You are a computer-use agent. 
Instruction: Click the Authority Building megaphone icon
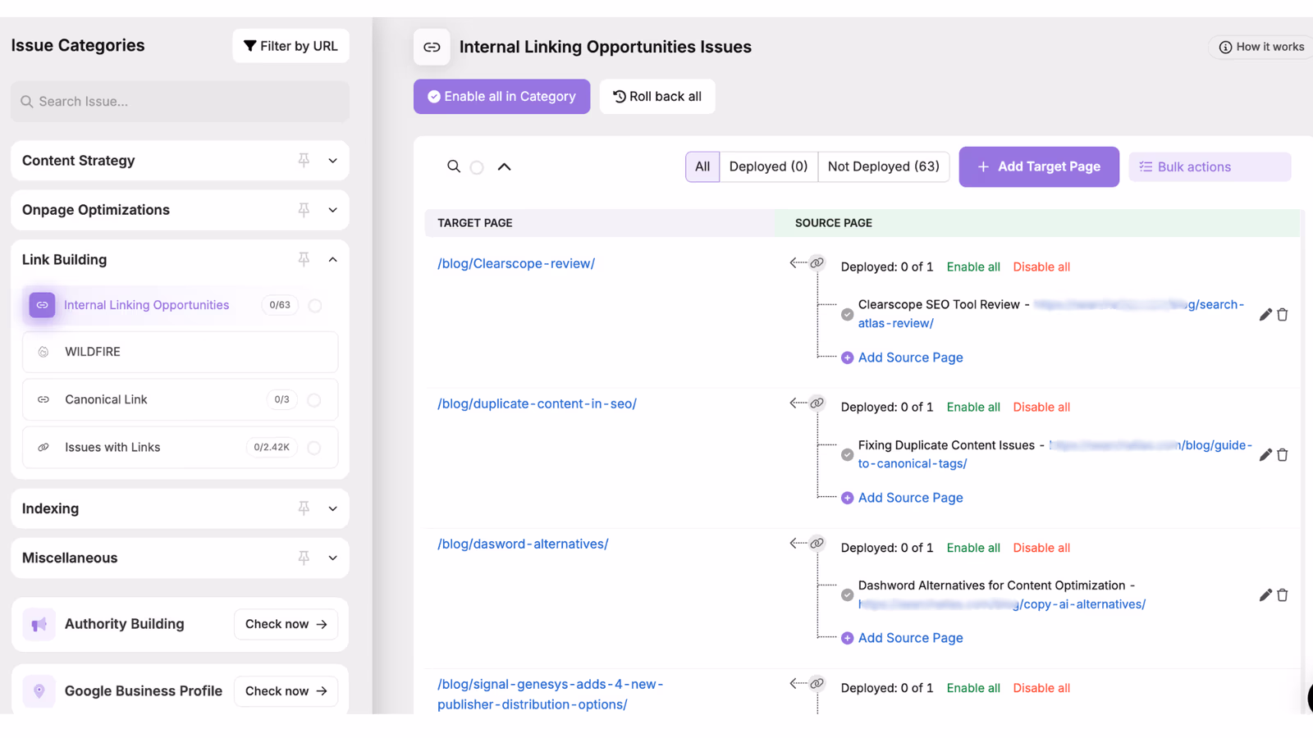coord(39,625)
